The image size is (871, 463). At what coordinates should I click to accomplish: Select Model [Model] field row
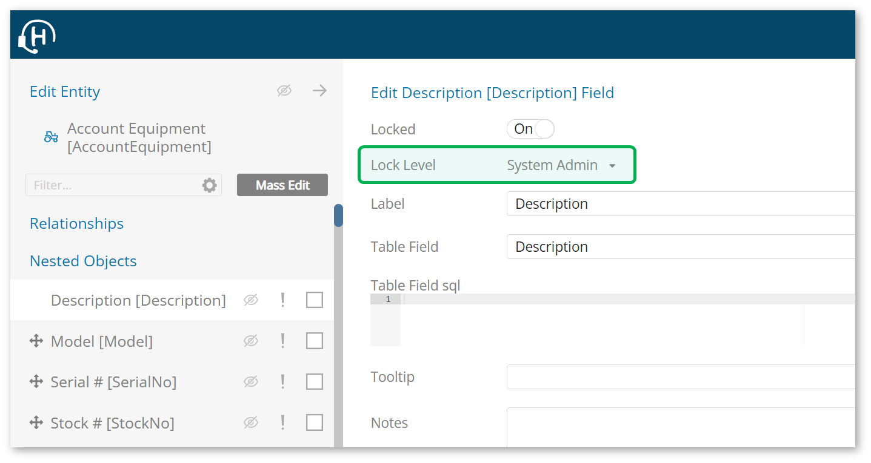click(x=172, y=341)
